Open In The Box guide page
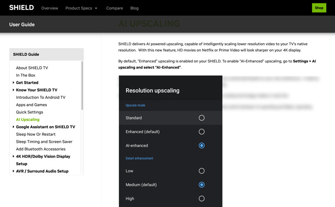Image resolution: width=335 pixels, height=207 pixels. coord(26,75)
